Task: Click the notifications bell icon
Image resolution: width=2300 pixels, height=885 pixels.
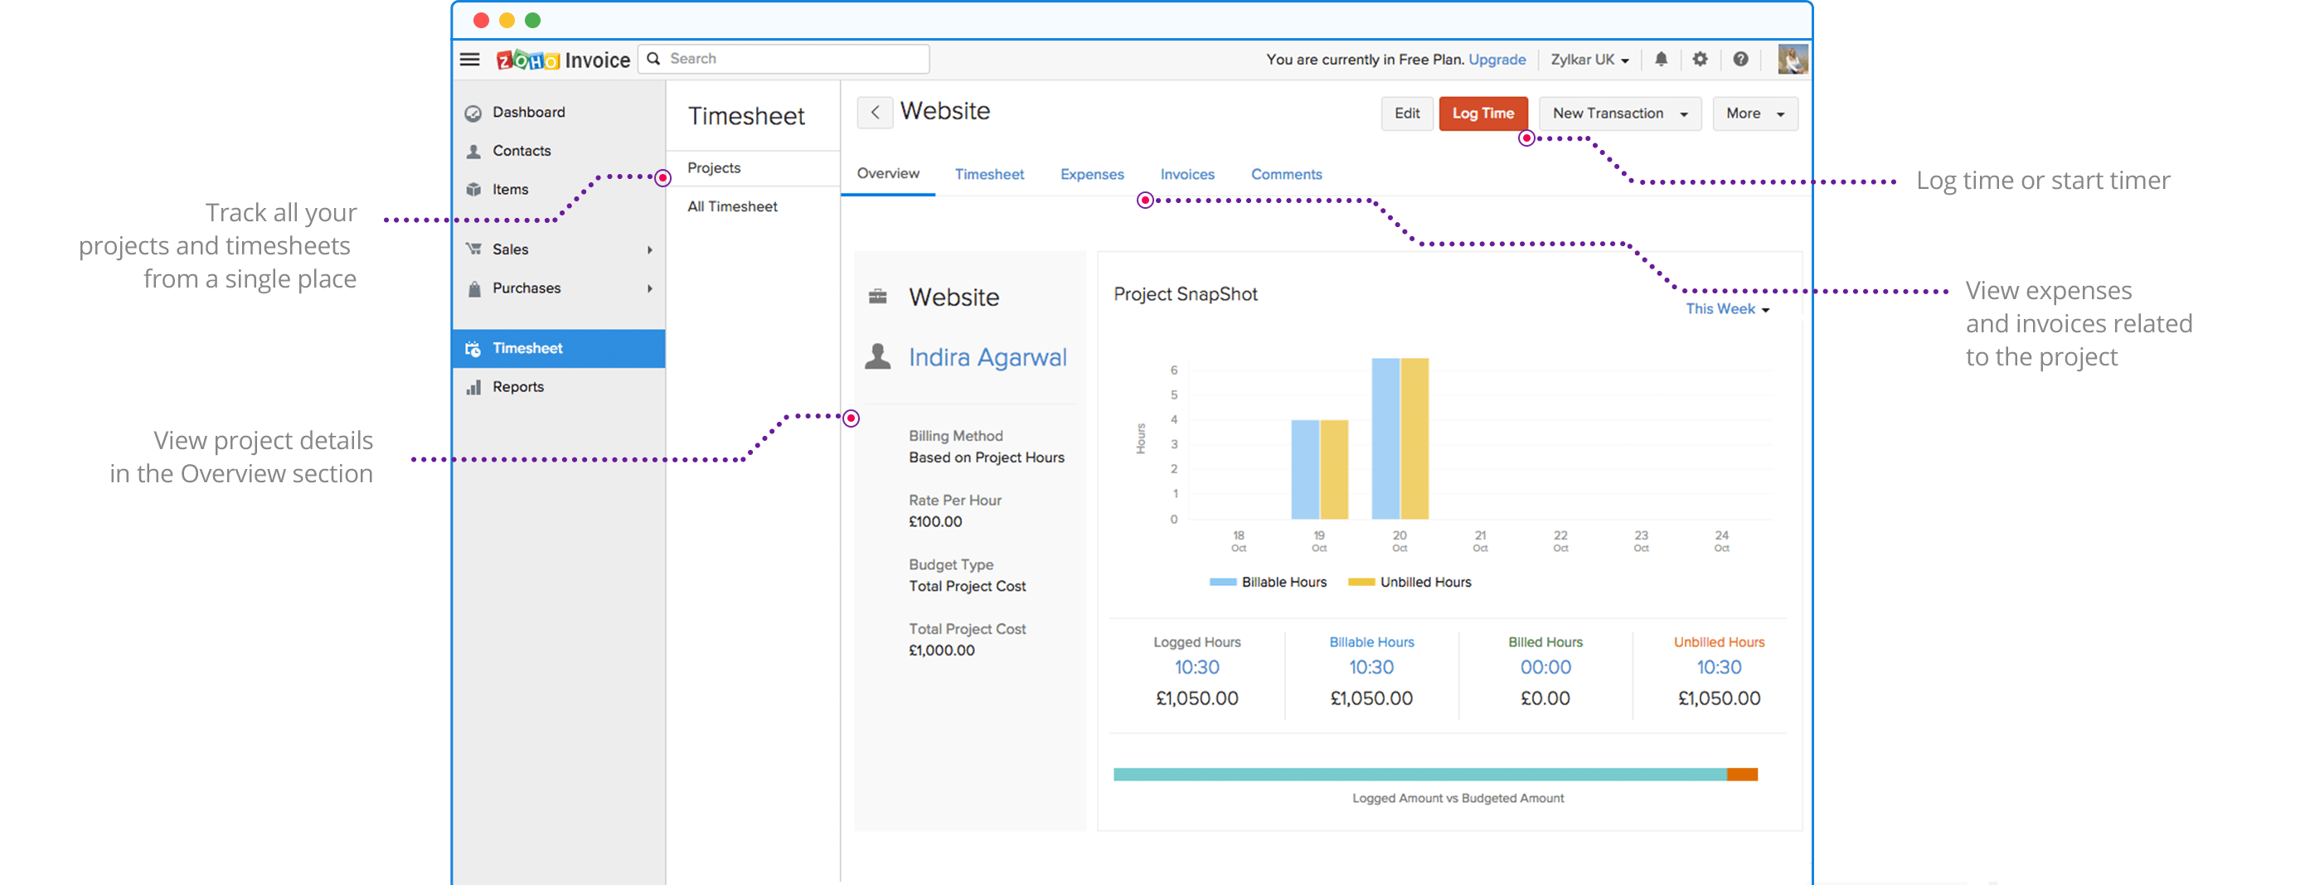Action: (1661, 60)
